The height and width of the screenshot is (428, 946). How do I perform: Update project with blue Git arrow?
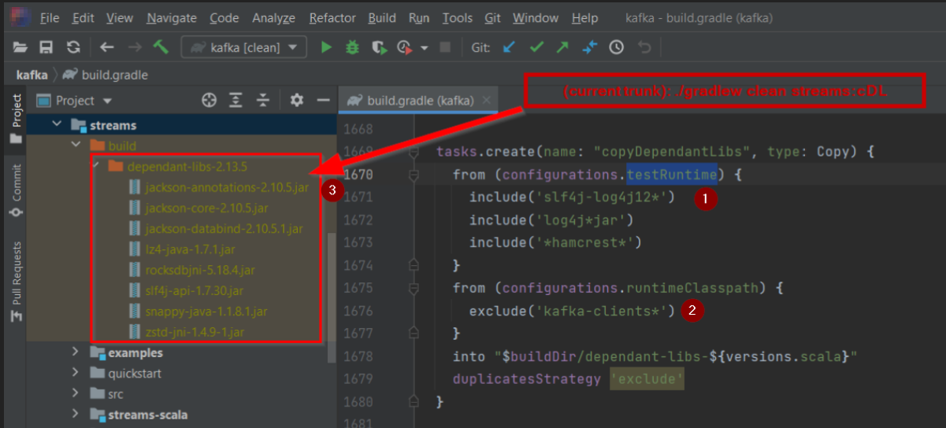pyautogui.click(x=509, y=47)
